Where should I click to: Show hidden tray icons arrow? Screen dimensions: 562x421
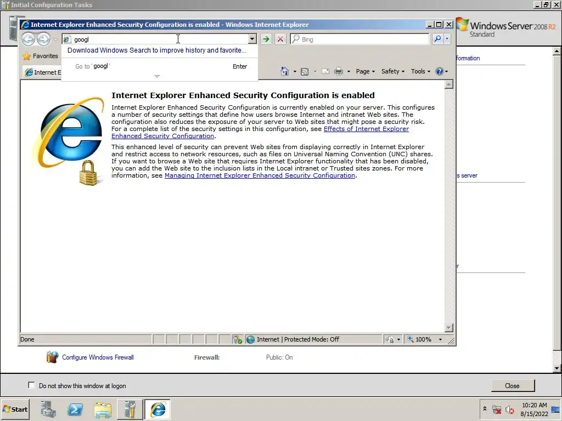485,409
